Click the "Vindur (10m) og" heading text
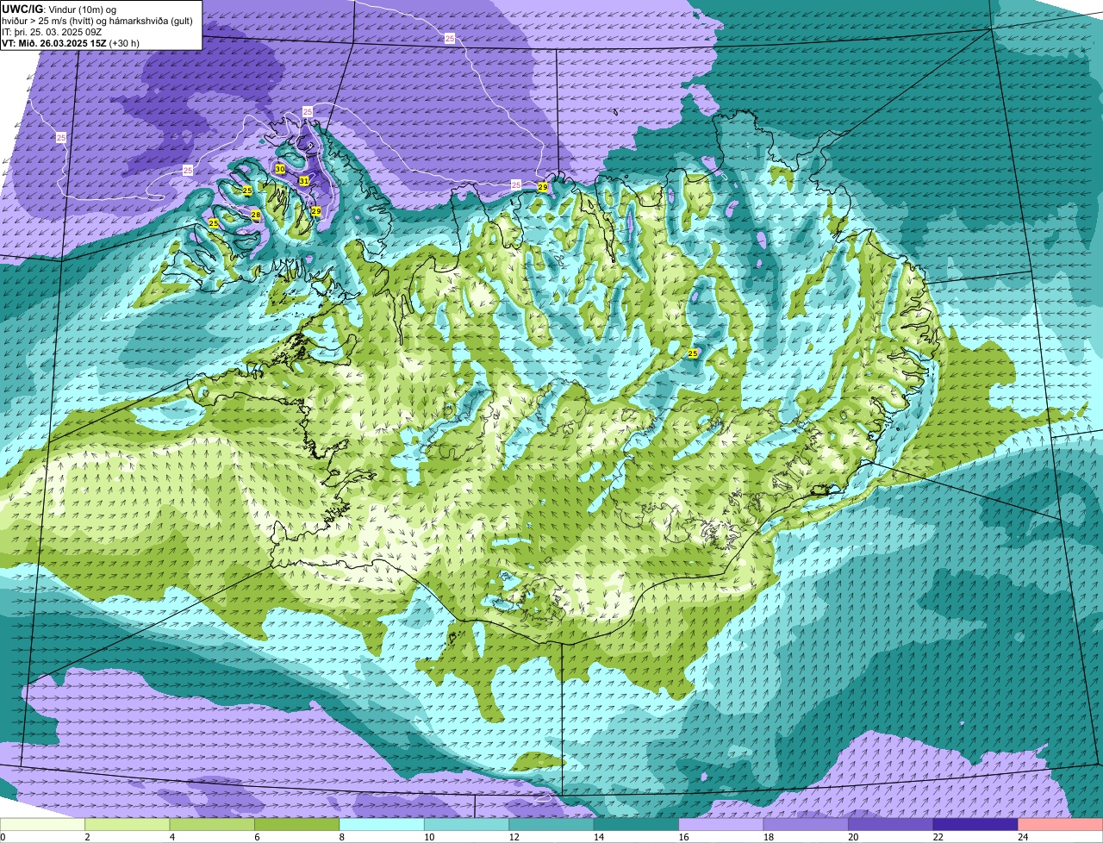1103x843 pixels. click(82, 9)
